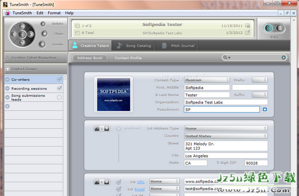This screenshot has width=299, height=196.
Task: Click the 1st URL link
Action: point(141,182)
